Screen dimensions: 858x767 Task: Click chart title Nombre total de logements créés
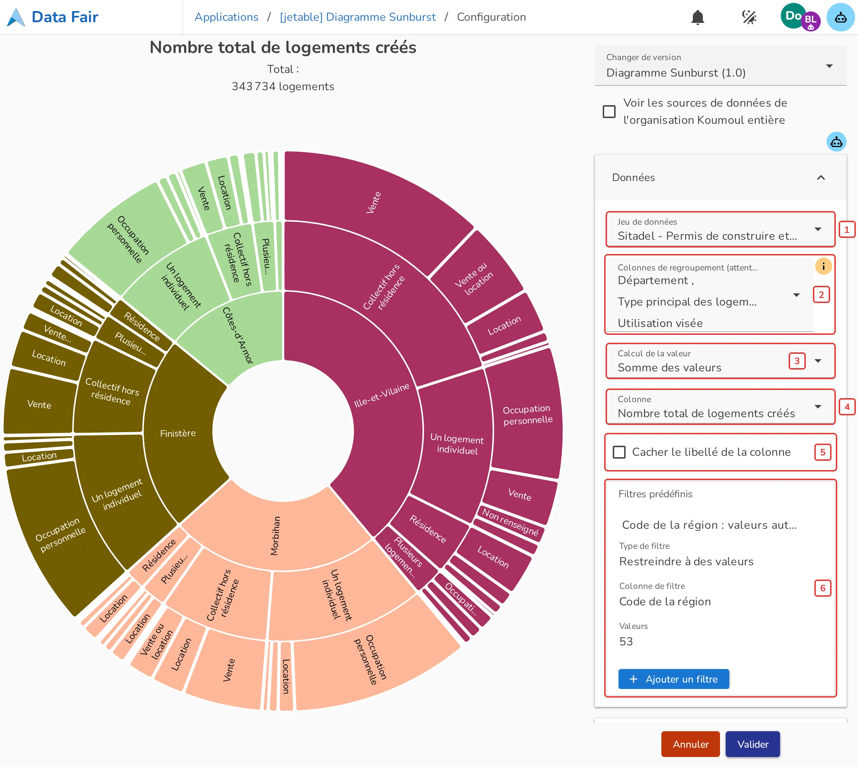click(x=283, y=48)
